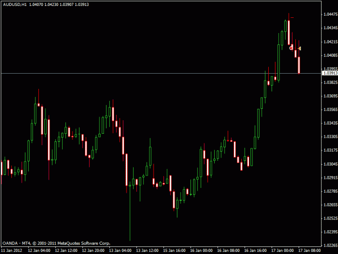
Task: Click price axis label 1.03045
Action: coord(330,164)
